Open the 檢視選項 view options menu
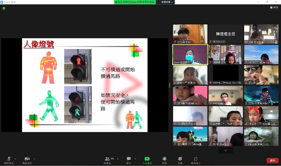Screen dimensions: 281x166 point(167,2)
